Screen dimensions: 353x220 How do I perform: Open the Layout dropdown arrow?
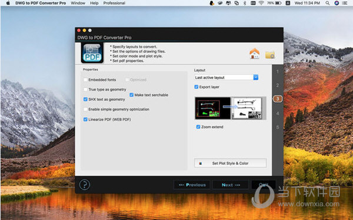(256, 77)
